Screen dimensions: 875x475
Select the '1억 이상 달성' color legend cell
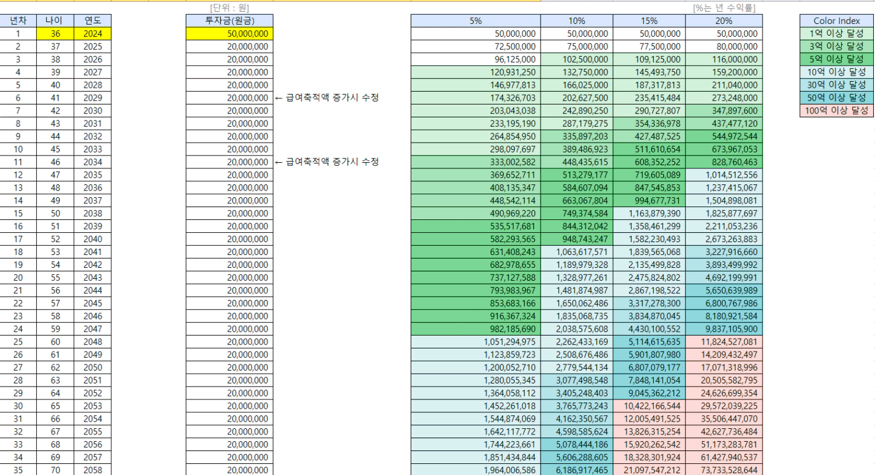836,34
